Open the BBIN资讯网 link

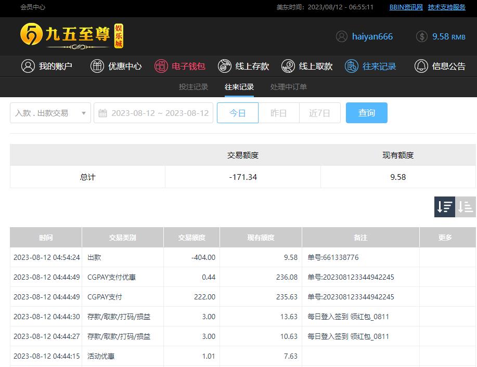point(406,7)
